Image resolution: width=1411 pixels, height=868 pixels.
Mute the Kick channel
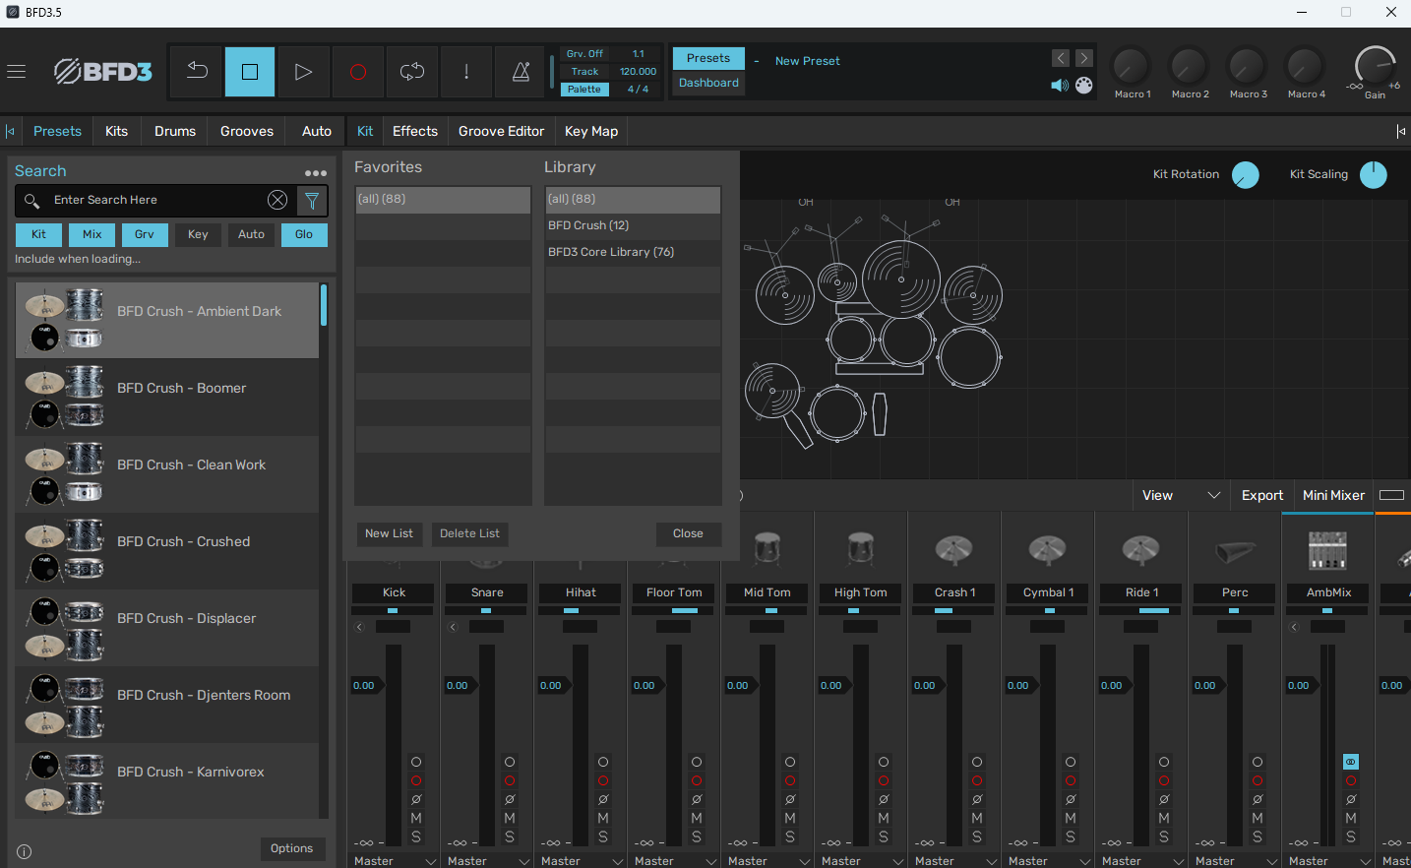416,818
